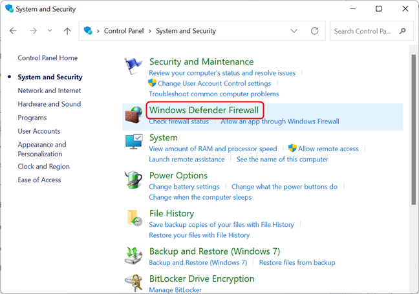Click Review your computer's status and resolve issues

pyautogui.click(x=222, y=73)
